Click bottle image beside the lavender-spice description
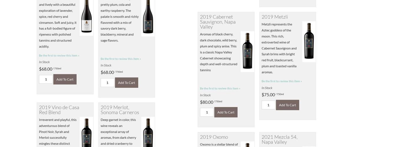412x147 pixels. click(86, 18)
